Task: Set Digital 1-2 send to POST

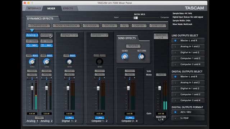Action: click(x=73, y=56)
